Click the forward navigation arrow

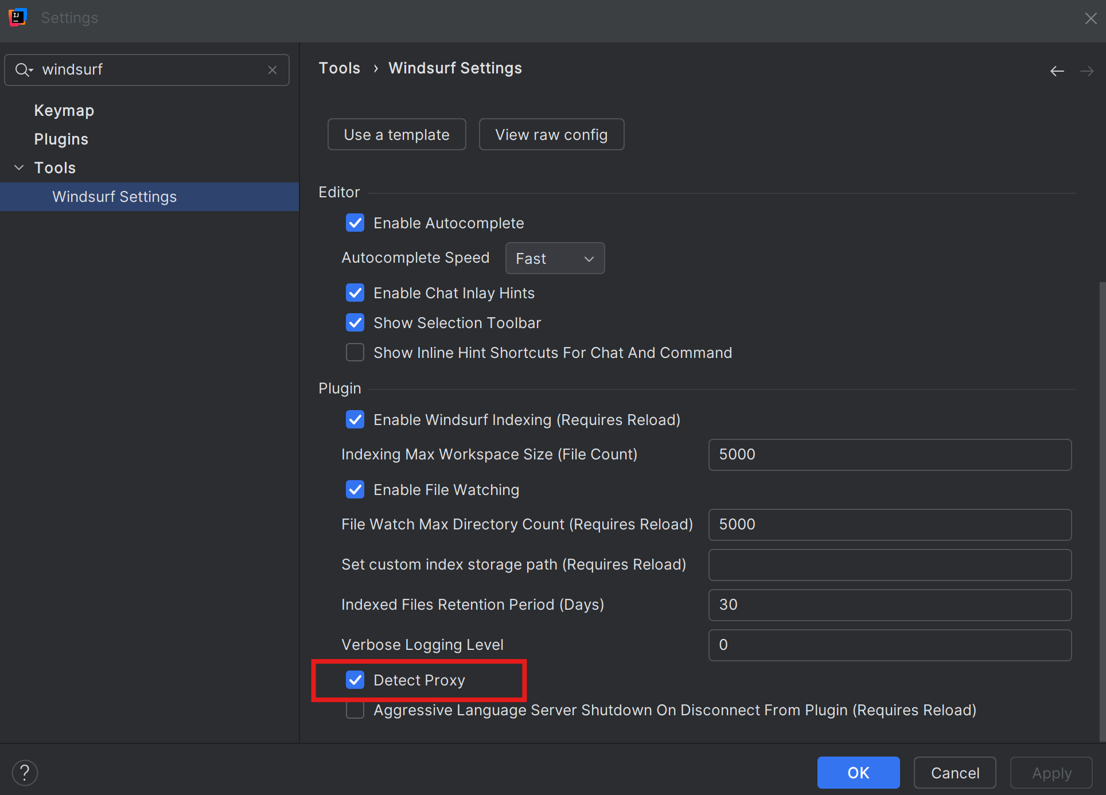point(1087,70)
